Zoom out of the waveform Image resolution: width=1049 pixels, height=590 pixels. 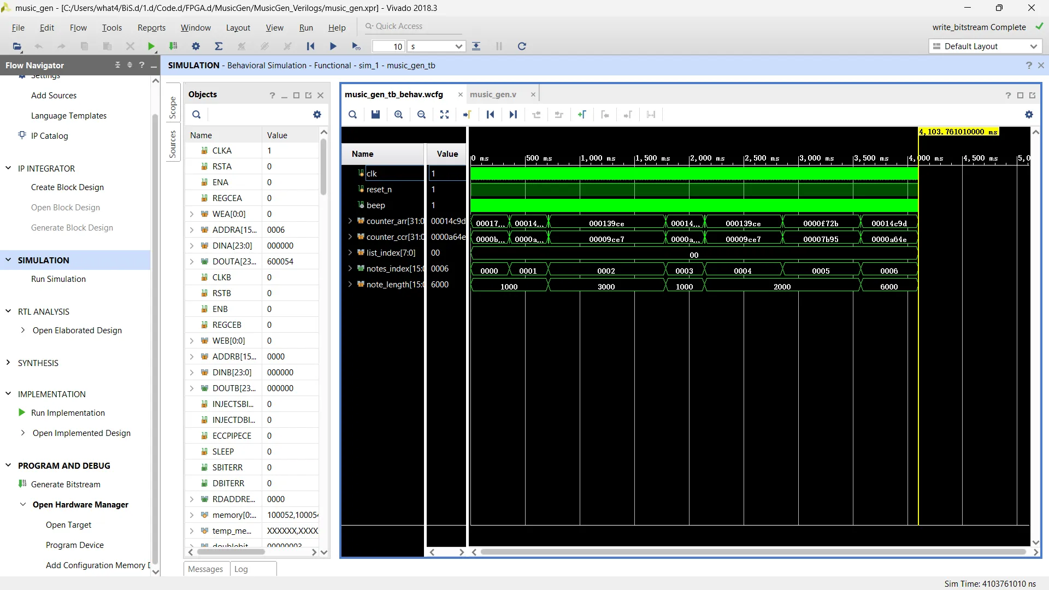point(421,115)
